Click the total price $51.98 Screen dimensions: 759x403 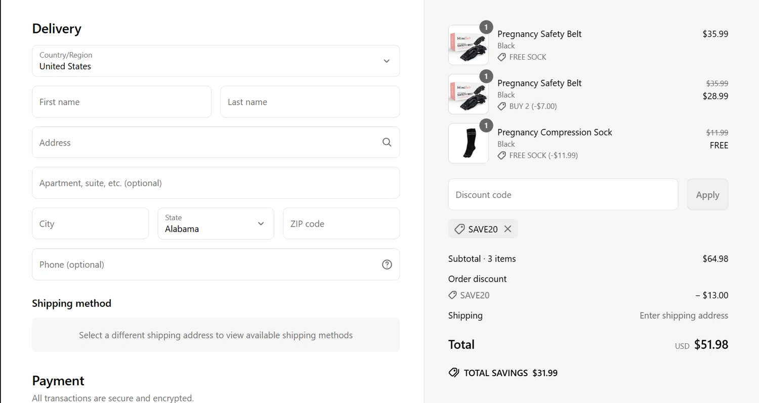pyautogui.click(x=711, y=344)
